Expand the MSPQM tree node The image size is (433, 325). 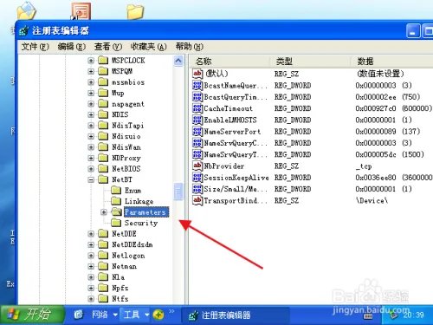click(x=91, y=71)
